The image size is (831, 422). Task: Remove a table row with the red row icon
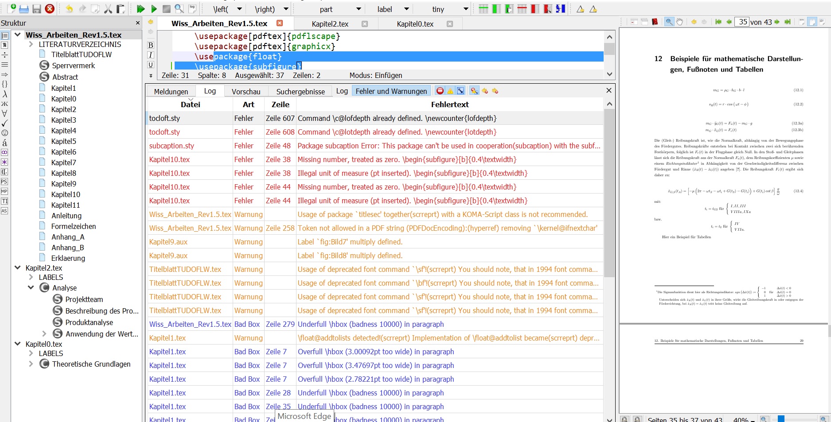pos(522,9)
